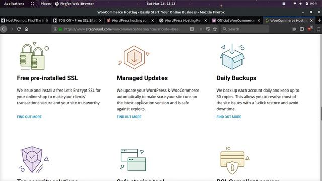
Task: Toggle reader view in address bar
Action: [x=192, y=29]
